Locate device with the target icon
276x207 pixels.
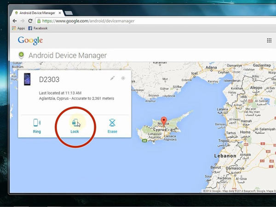[x=123, y=78]
